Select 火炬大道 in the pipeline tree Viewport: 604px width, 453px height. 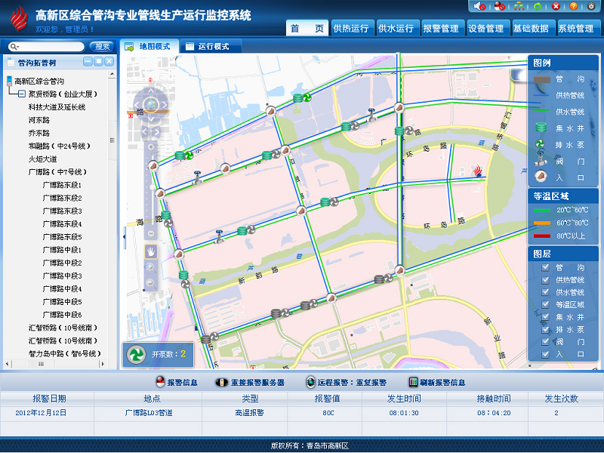(42, 159)
